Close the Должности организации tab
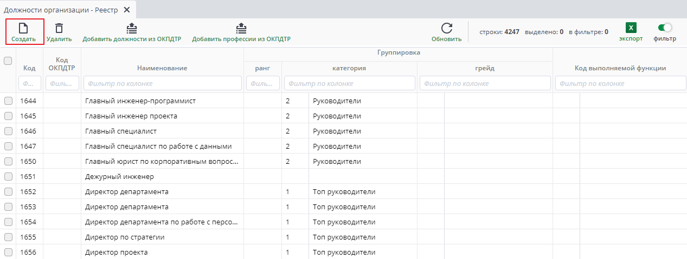Image resolution: width=687 pixels, height=259 pixels. coord(127,10)
